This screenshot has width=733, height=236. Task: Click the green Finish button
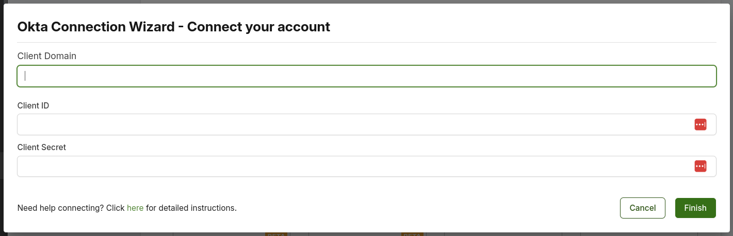(695, 208)
